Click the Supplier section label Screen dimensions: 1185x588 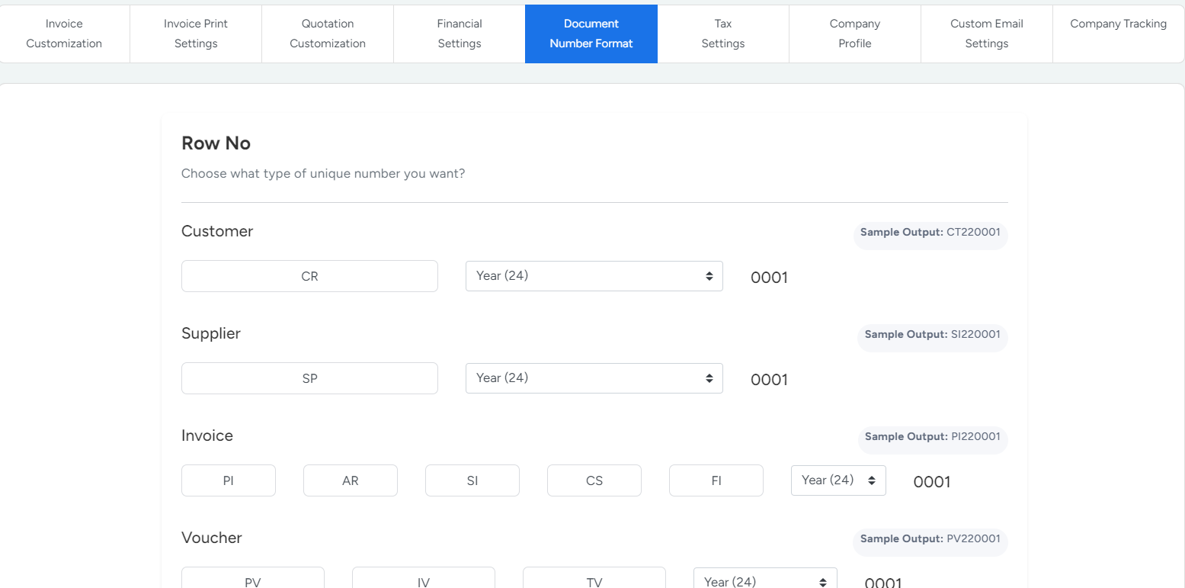click(x=211, y=333)
